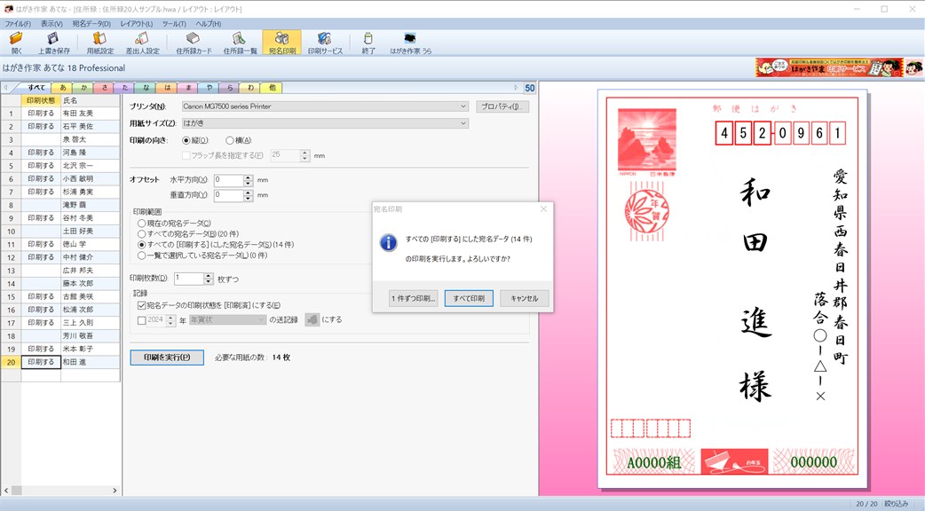Click the right arrow of index tabs
The width and height of the screenshot is (925, 511).
click(516, 88)
